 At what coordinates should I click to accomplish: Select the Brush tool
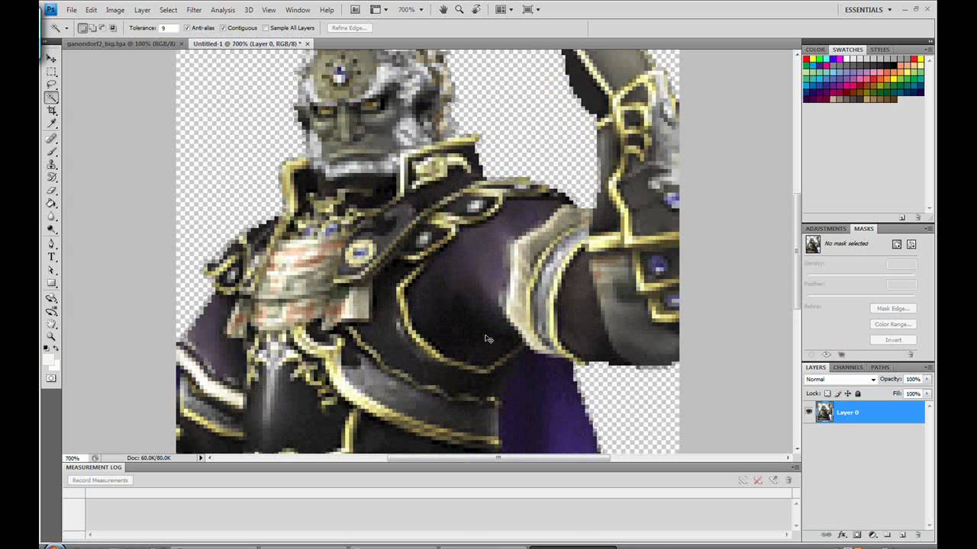[51, 152]
